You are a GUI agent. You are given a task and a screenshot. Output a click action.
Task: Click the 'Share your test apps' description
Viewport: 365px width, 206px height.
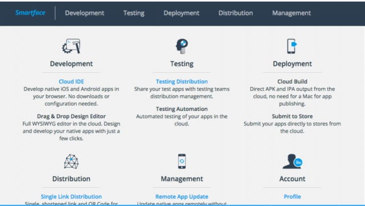[x=182, y=92]
